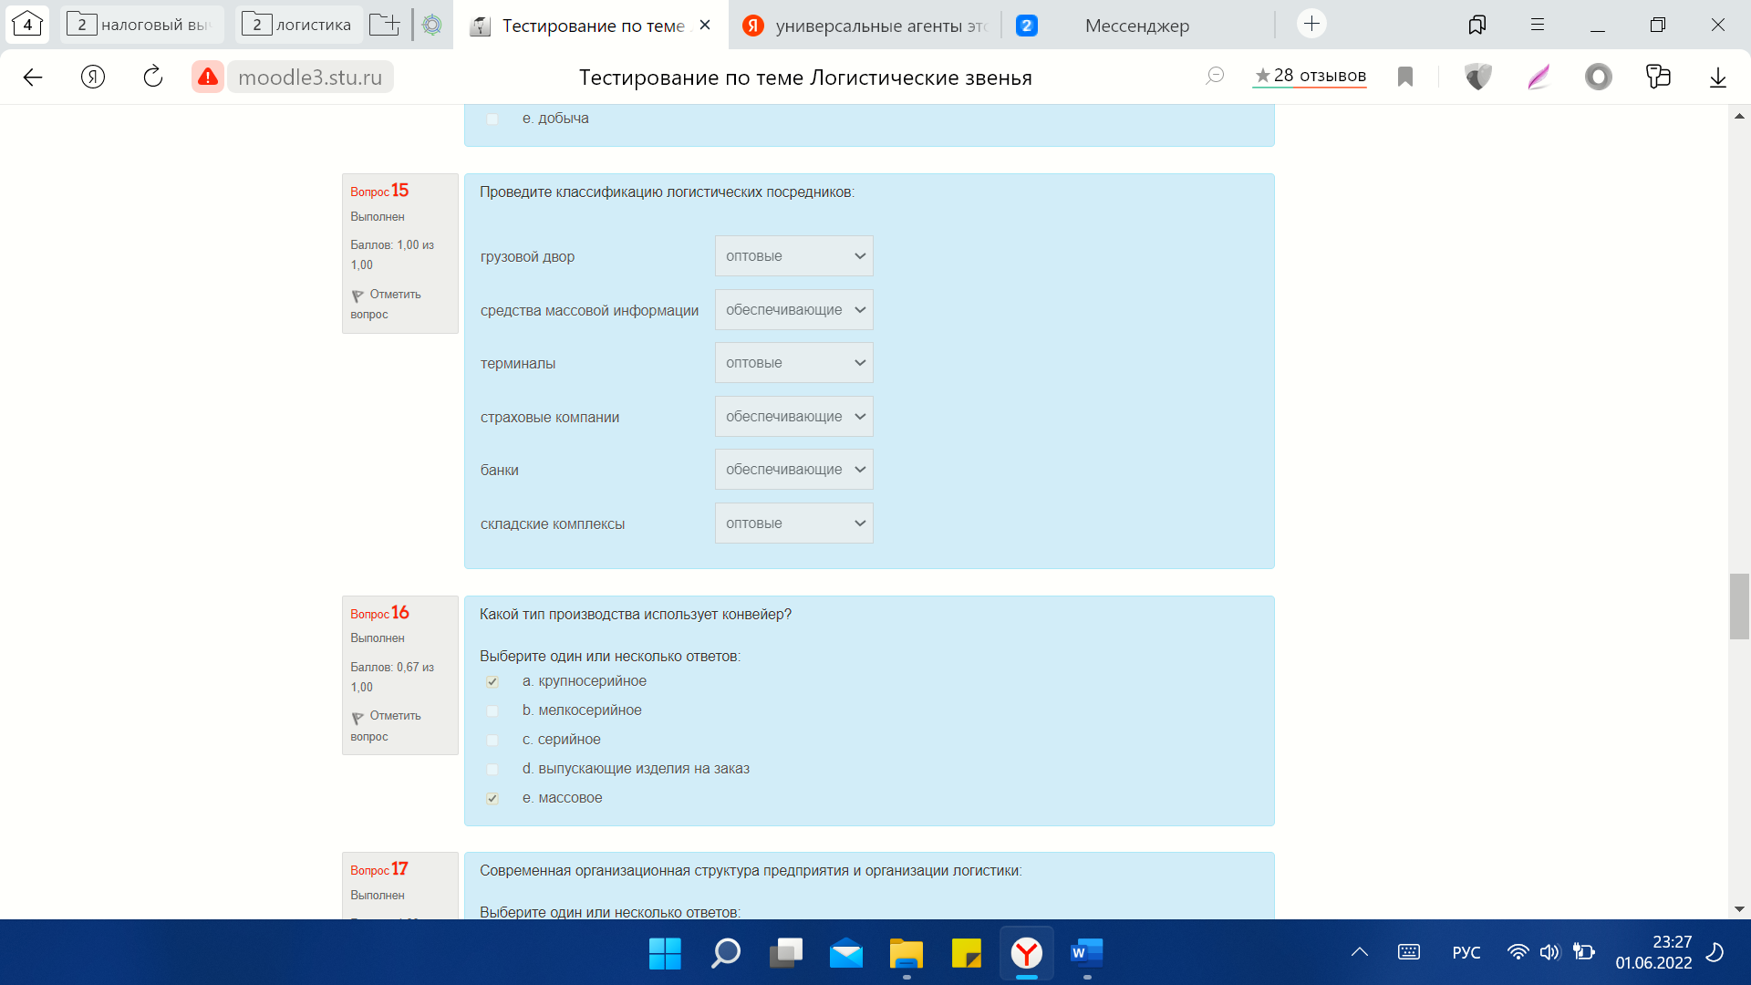The image size is (1751, 985).
Task: Check answer d. выпускающие изделия на заказ
Action: [492, 769]
